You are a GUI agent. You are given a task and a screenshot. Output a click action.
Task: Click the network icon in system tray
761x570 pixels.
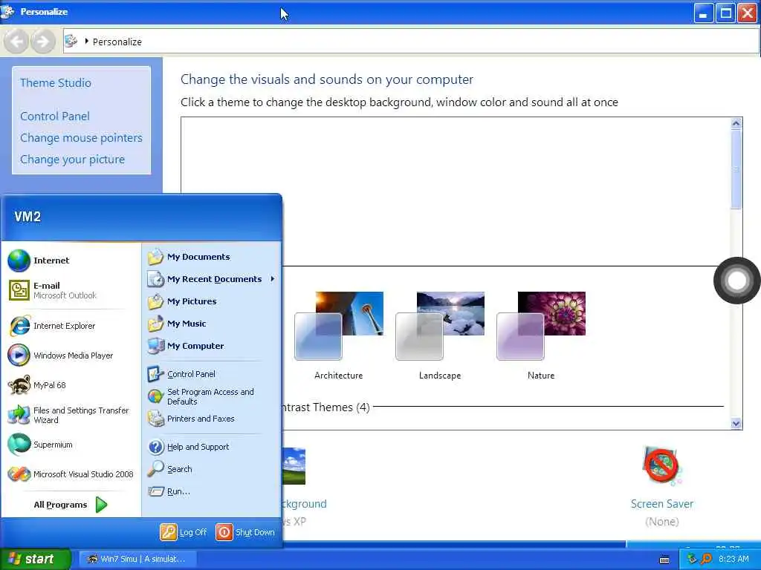click(692, 559)
